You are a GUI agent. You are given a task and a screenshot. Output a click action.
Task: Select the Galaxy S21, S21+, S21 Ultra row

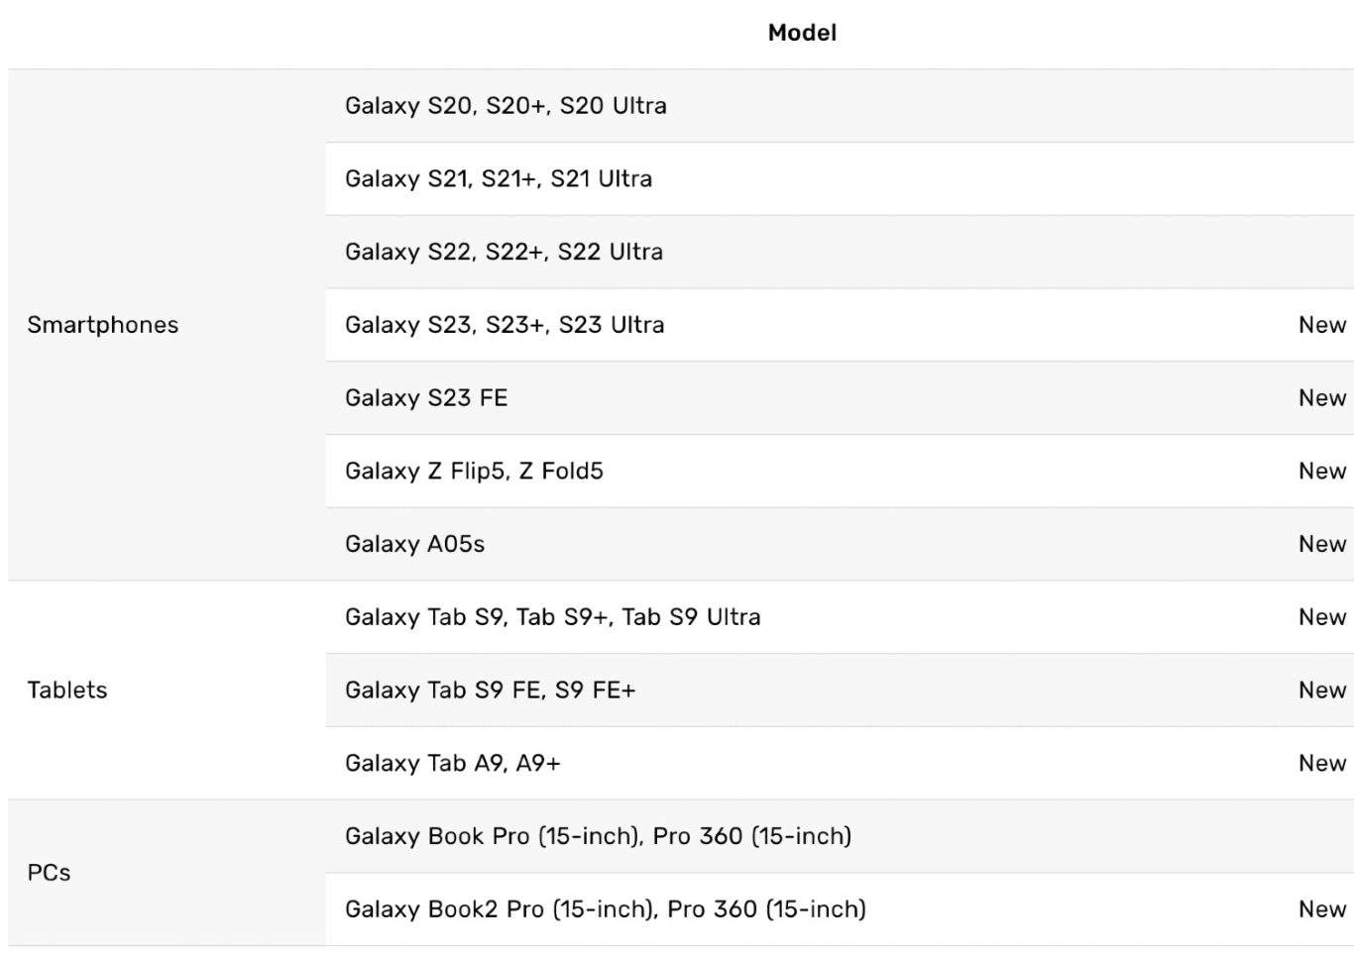pyautogui.click(x=499, y=179)
